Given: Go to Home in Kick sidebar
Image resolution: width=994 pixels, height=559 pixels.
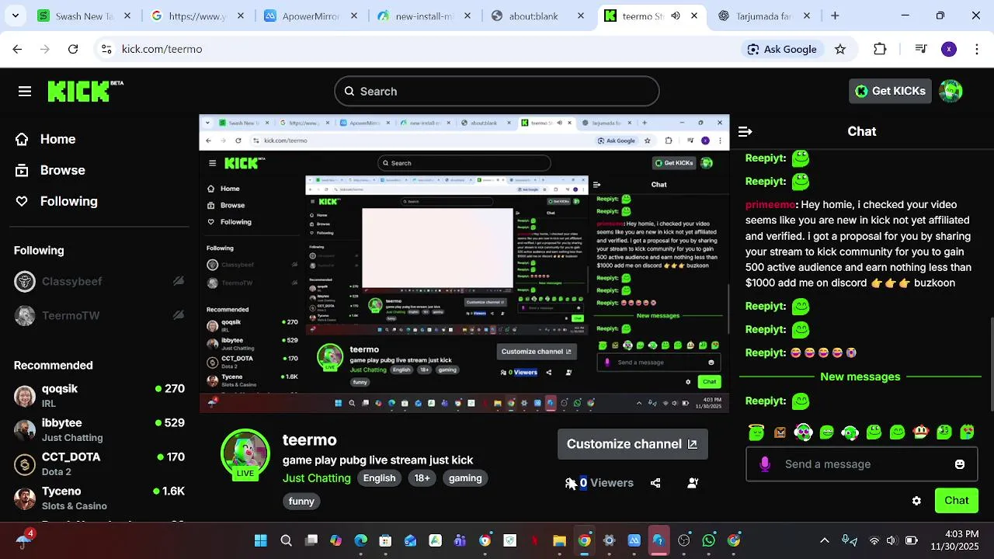Looking at the screenshot, I should point(46,139).
